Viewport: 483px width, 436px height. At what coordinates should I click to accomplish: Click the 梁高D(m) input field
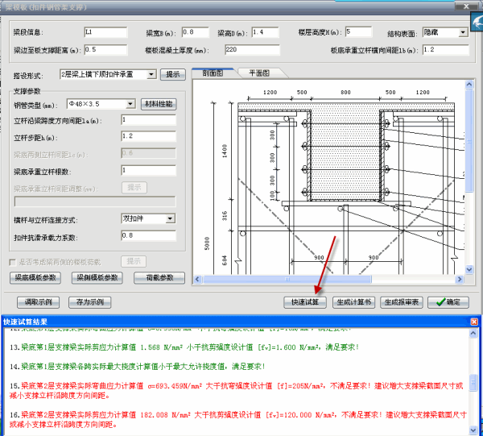(x=265, y=32)
